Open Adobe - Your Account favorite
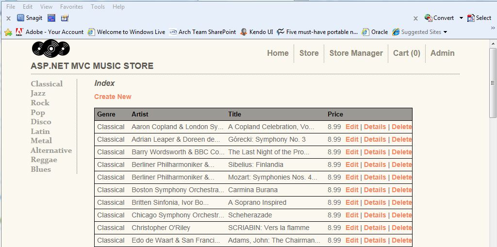 [50, 32]
